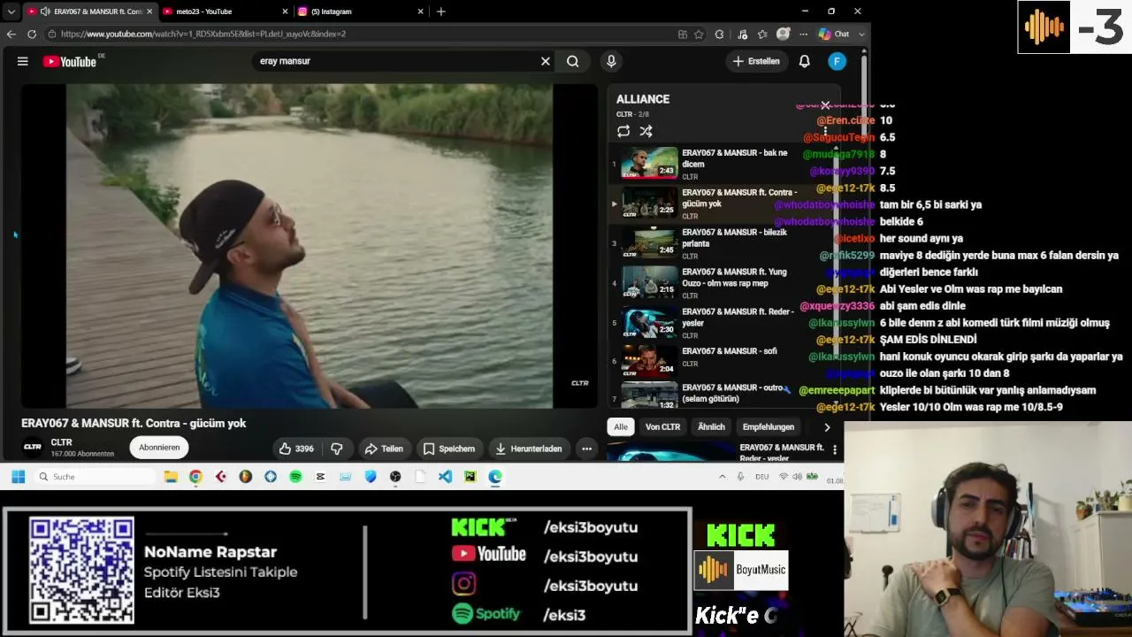Dislike the video with thumbs down
Screen dimensions: 1132x637
point(337,449)
